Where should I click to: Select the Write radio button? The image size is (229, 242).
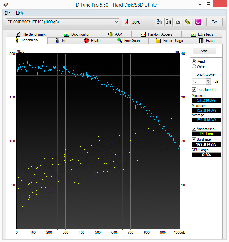coord(194,66)
